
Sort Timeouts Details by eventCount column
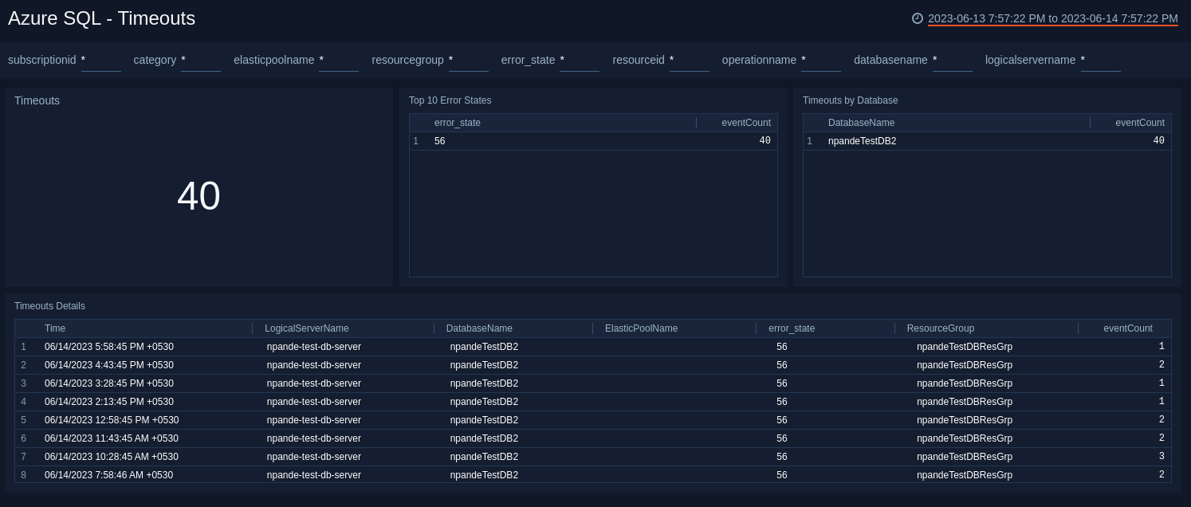1128,328
